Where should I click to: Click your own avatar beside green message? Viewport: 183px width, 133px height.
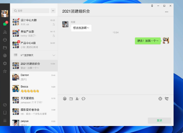[166, 41]
